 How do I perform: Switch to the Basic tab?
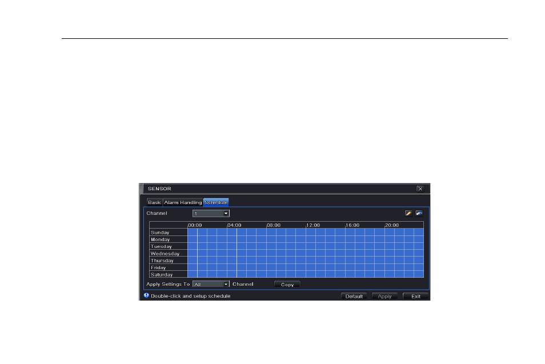tap(155, 202)
